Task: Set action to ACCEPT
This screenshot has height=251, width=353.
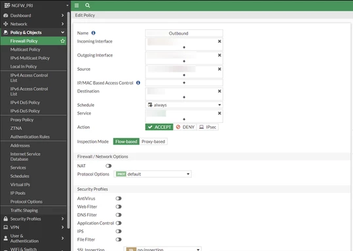Action: tap(159, 127)
